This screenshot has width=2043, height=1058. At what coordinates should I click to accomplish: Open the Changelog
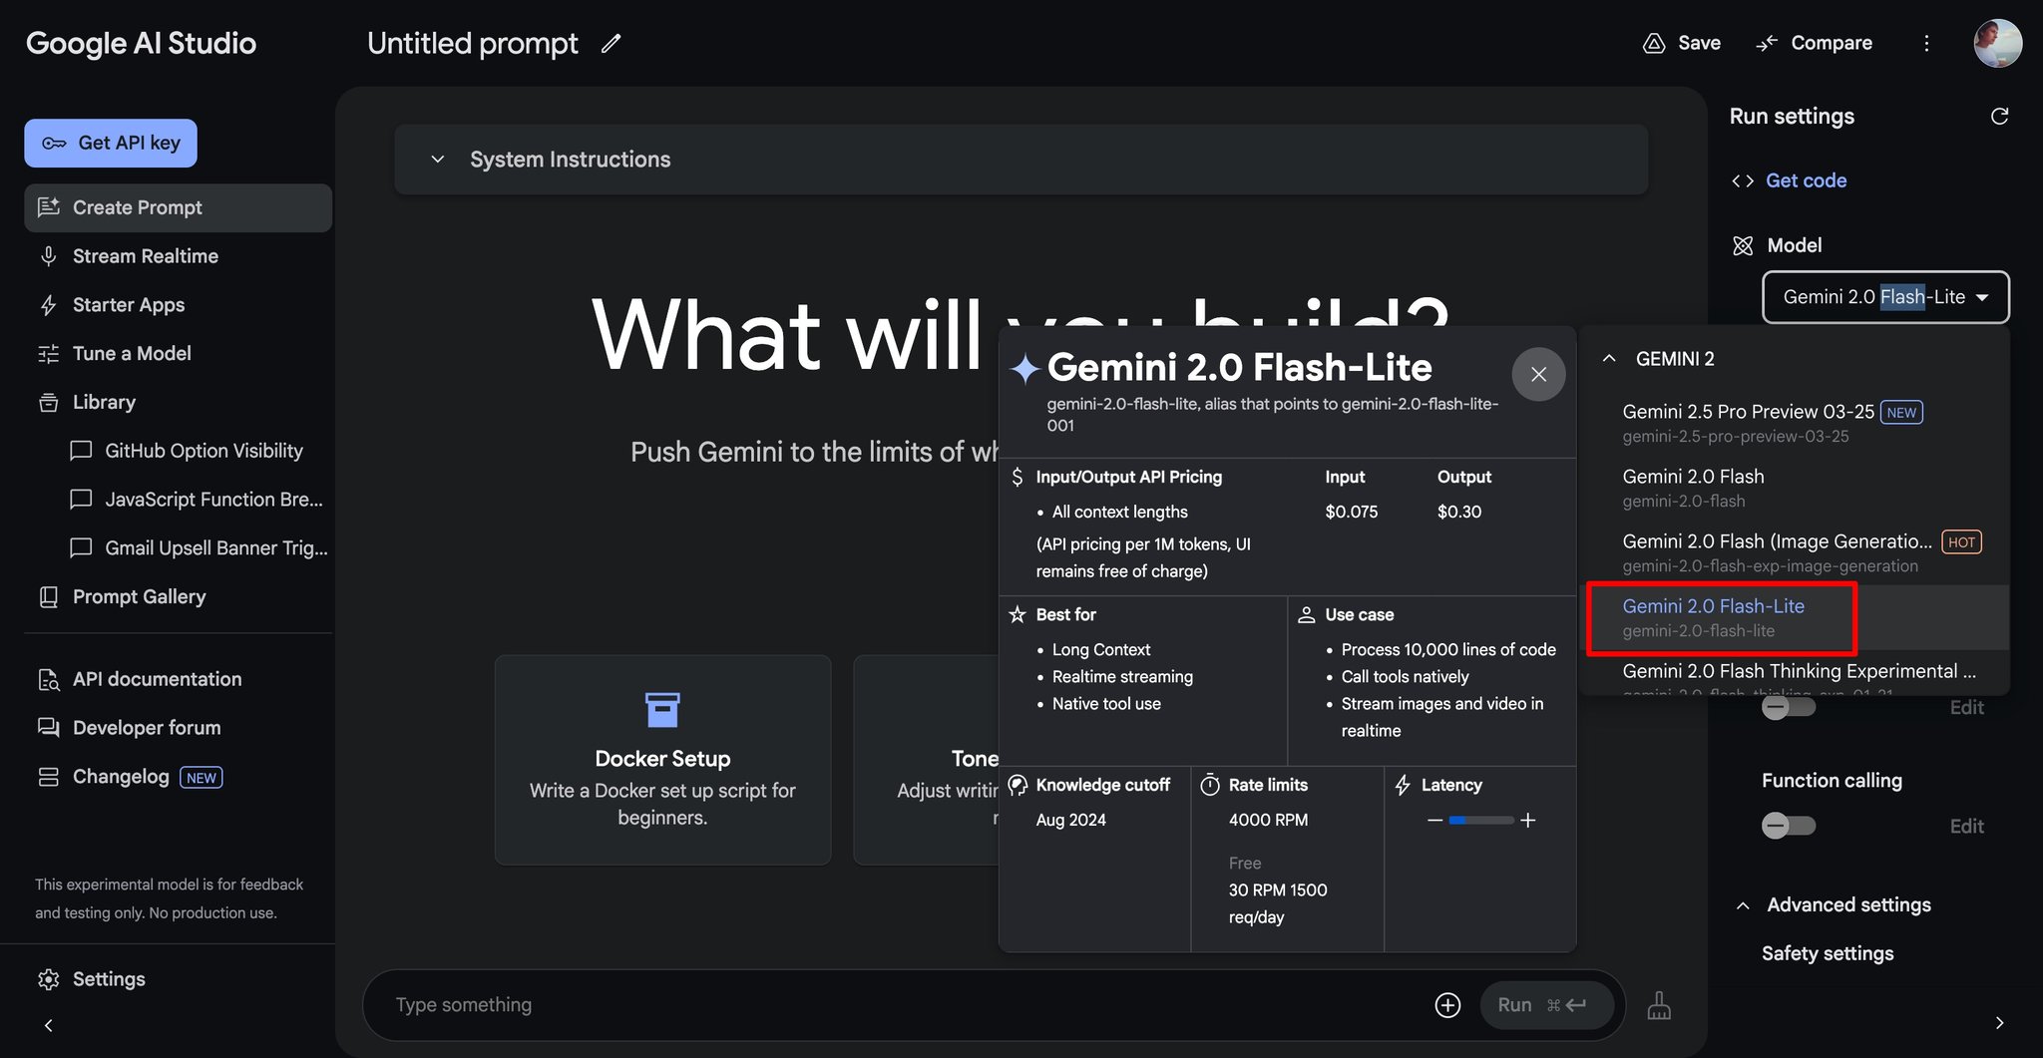(121, 778)
